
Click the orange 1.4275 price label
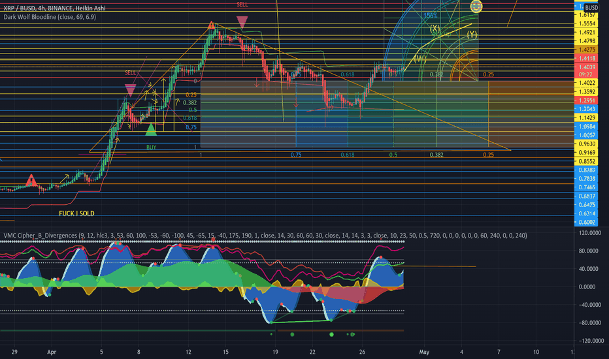tap(587, 50)
